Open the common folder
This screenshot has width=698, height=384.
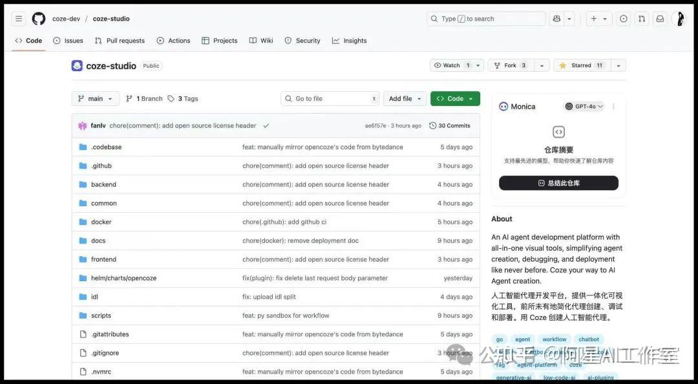(x=103, y=203)
